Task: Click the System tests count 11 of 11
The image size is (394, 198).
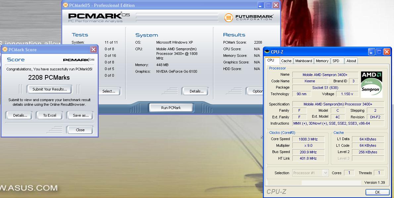Action: [111, 42]
